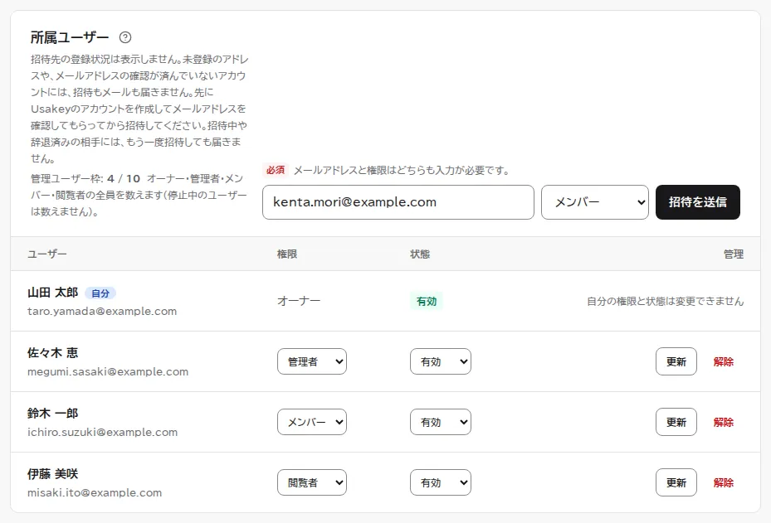Click the 山田 太郎 user name
The width and height of the screenshot is (771, 523).
[52, 293]
